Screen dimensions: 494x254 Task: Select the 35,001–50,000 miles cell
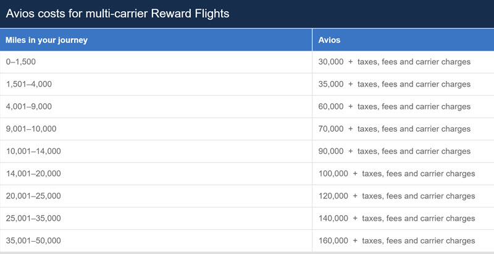(156, 241)
